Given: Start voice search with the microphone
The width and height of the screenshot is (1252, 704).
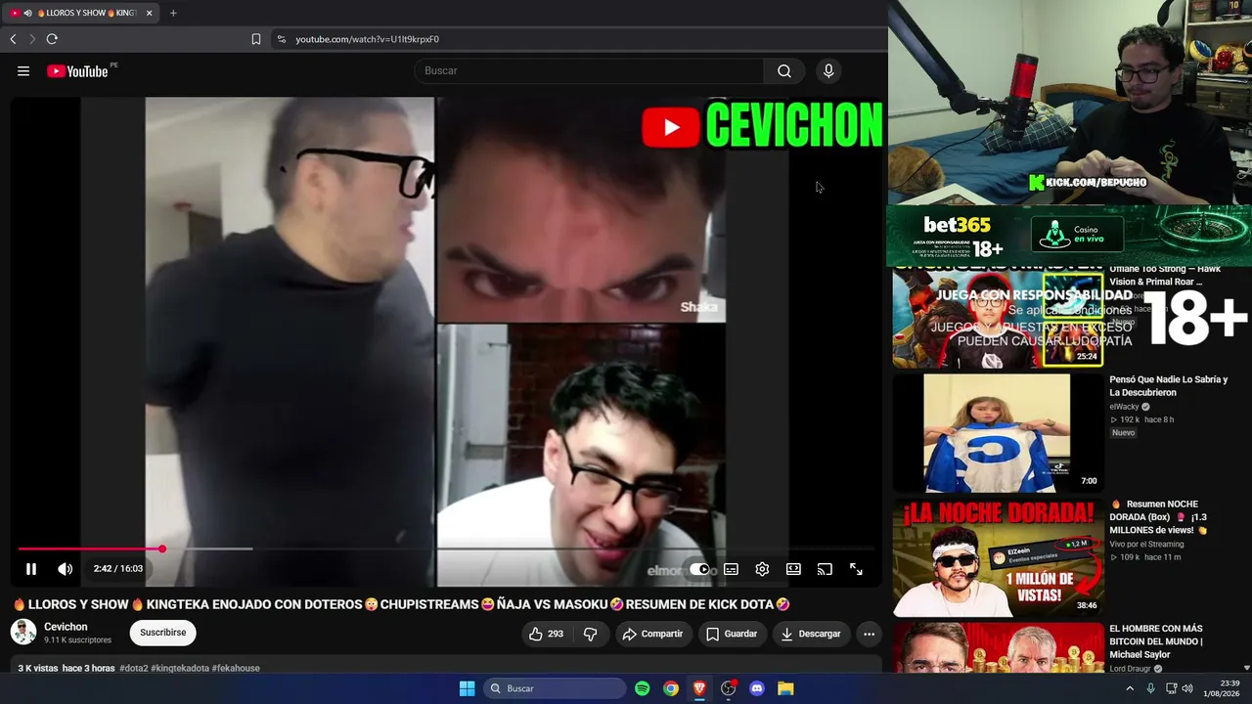Looking at the screenshot, I should (x=828, y=70).
